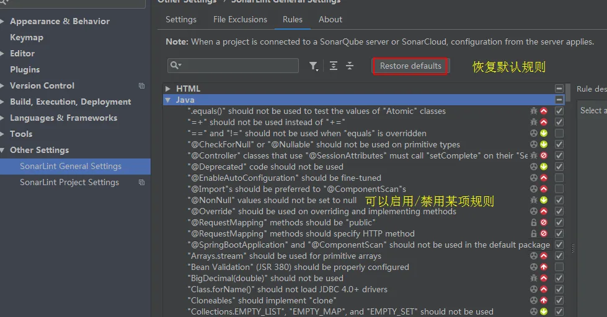The height and width of the screenshot is (317, 607).
Task: Uncheck the @SpringBootApplication rule checkbox
Action: pyautogui.click(x=559, y=245)
